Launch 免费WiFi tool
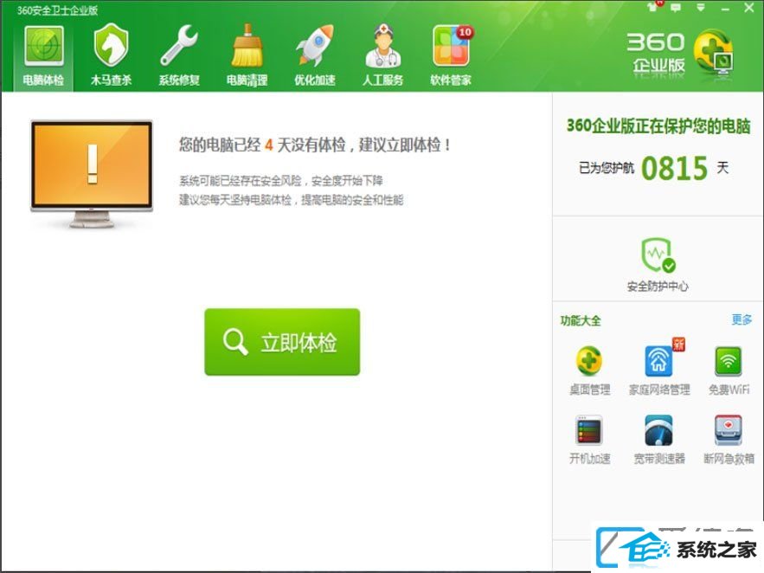The image size is (764, 573). coord(729,370)
